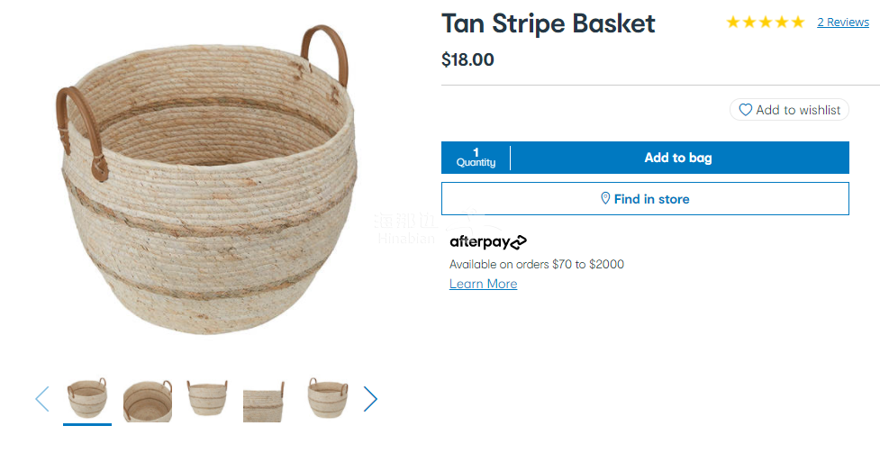This screenshot has width=880, height=453.
Task: Click the previous image arrow in the gallery
Action: click(41, 399)
